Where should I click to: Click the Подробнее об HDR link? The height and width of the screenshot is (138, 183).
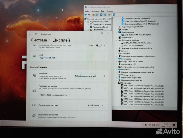pos(47,58)
